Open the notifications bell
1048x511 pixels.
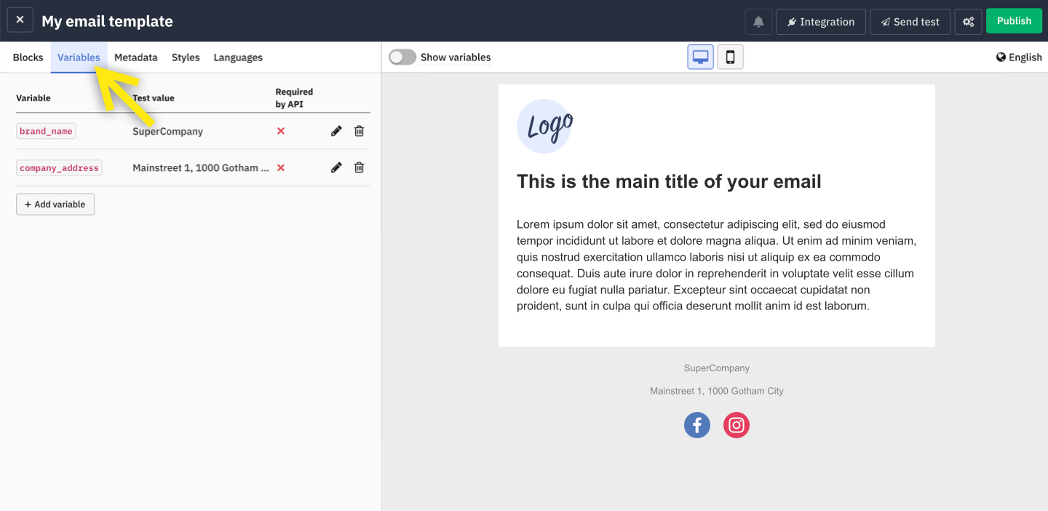pyautogui.click(x=758, y=22)
